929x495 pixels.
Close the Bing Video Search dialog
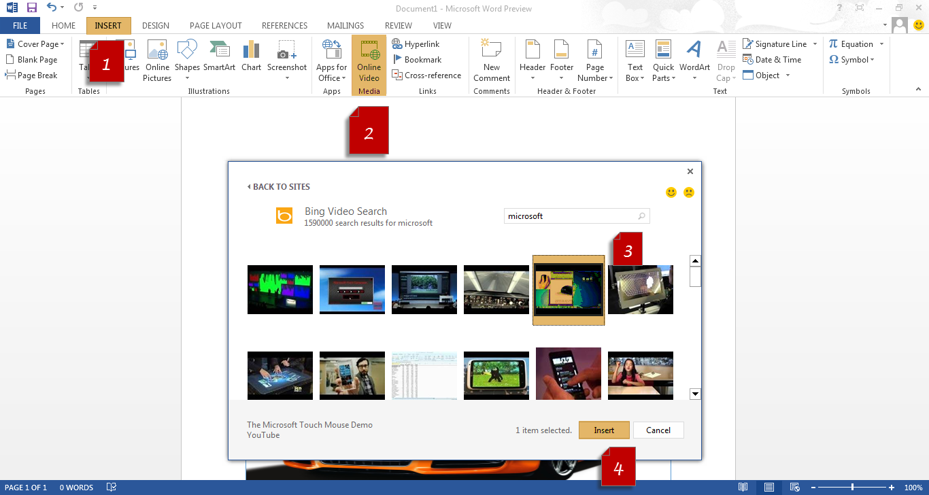(x=690, y=171)
